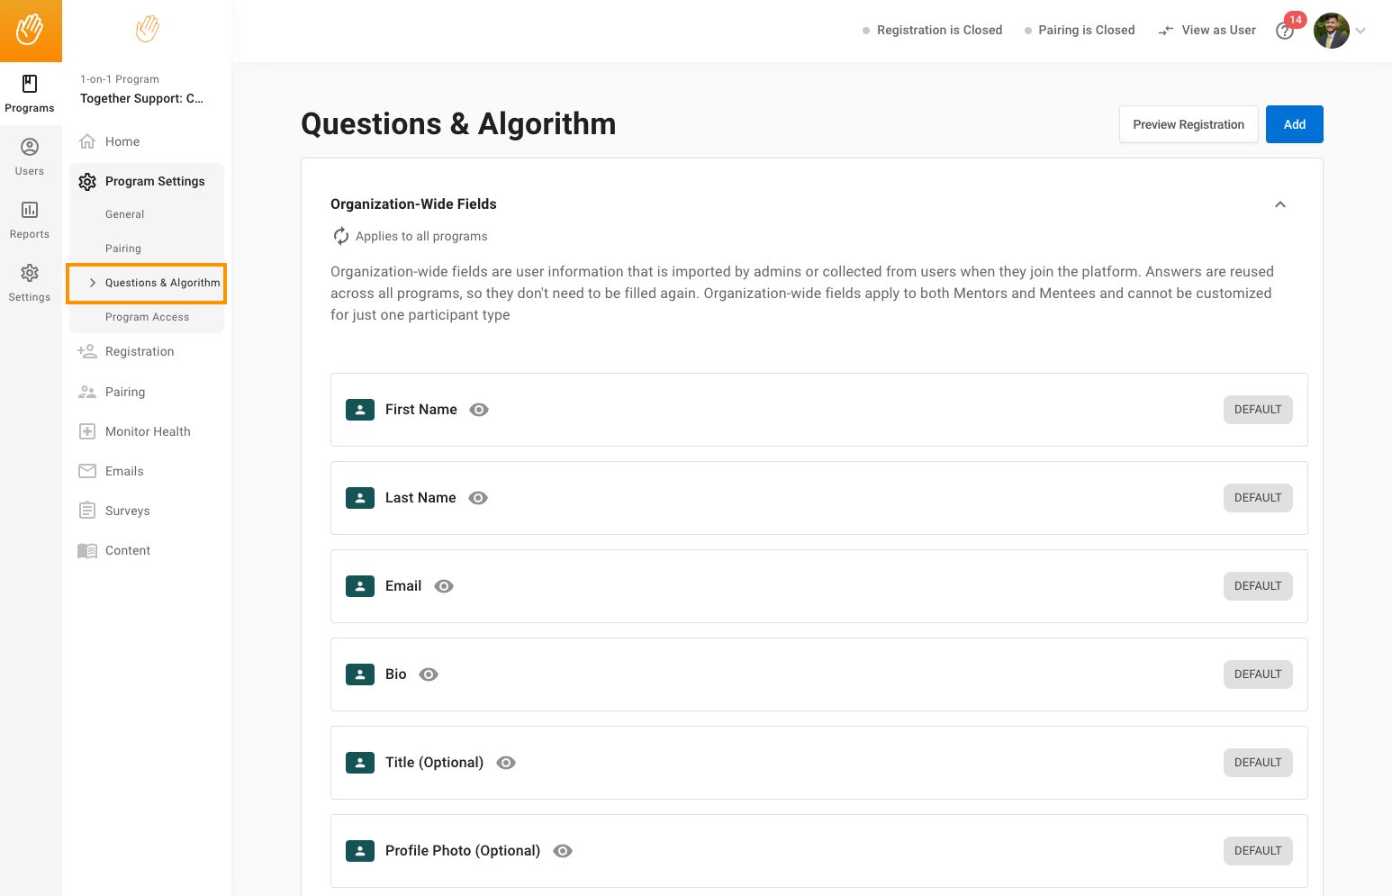
Task: Click the Pairing is Closed status
Action: pyautogui.click(x=1079, y=30)
